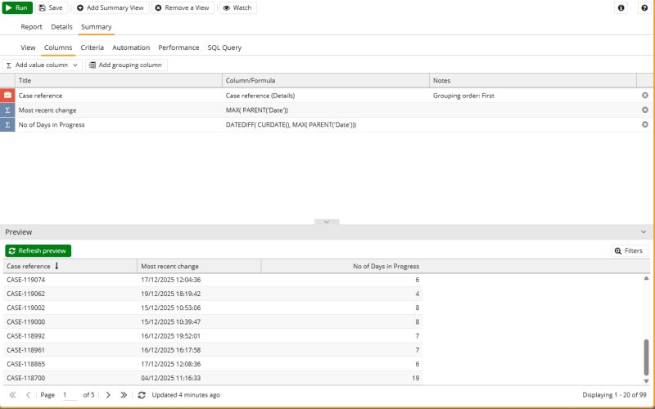Image resolution: width=655 pixels, height=409 pixels.
Task: Select CASE-118865 row
Action: [x=213, y=364]
